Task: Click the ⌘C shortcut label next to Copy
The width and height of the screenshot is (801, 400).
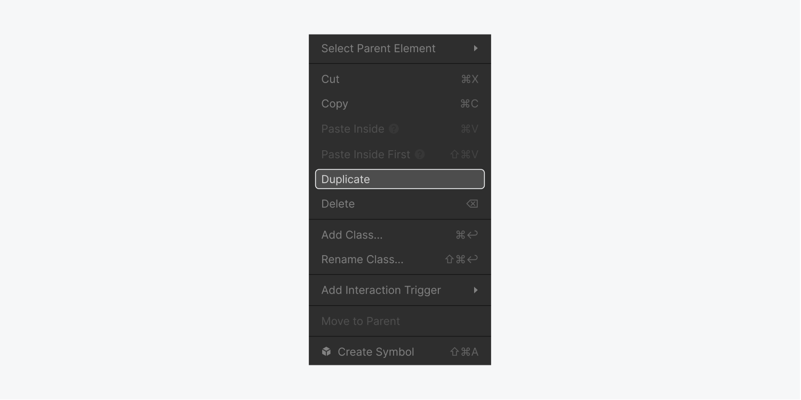Action: [469, 104]
